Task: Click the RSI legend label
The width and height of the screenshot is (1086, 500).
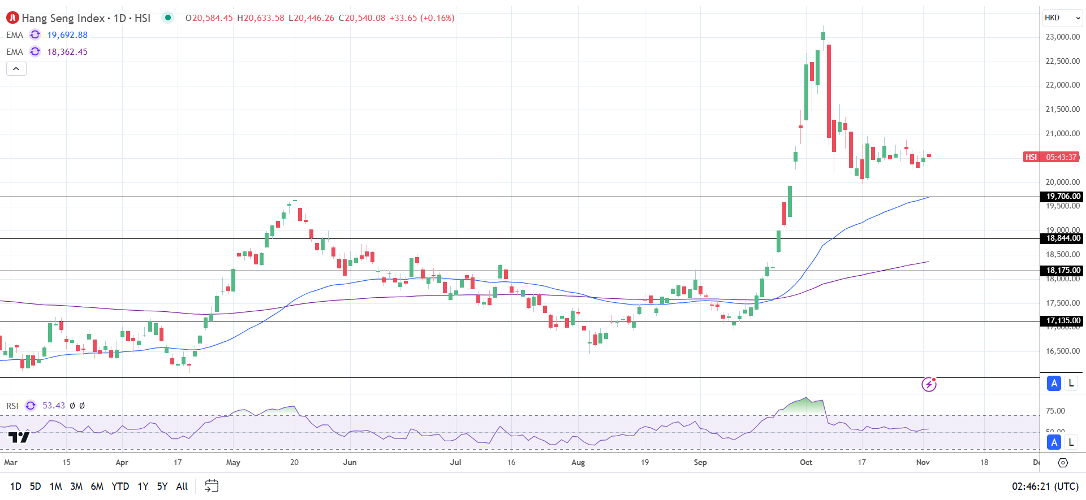Action: click(12, 406)
